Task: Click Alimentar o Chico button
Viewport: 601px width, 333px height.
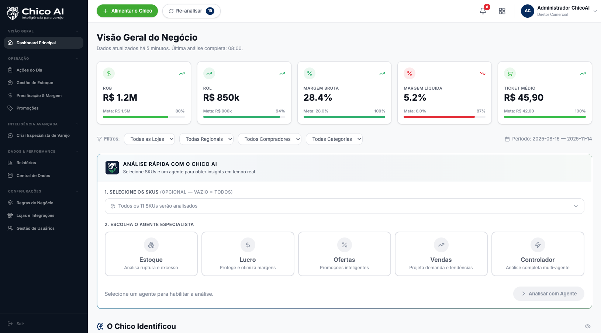Action: coord(127,11)
